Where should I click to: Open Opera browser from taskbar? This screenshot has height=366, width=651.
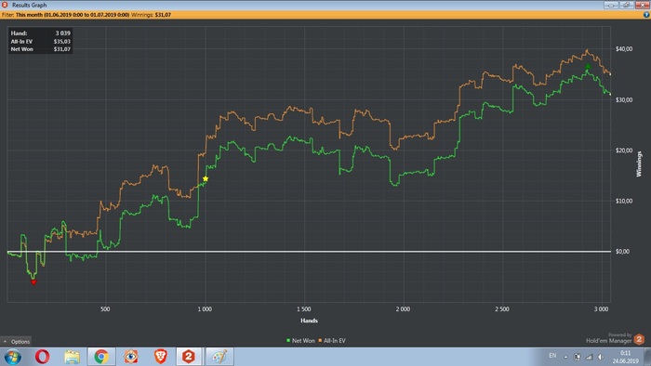[43, 357]
